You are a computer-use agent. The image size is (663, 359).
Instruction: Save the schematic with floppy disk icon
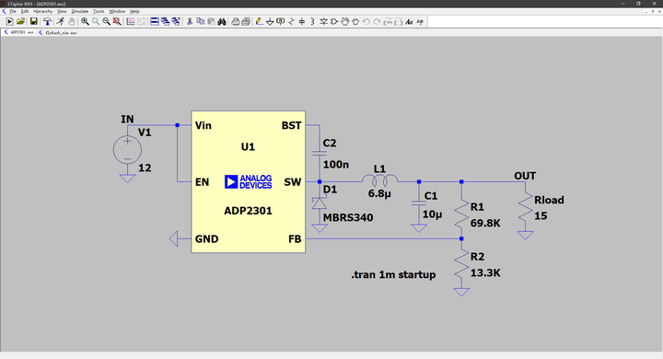coord(33,21)
